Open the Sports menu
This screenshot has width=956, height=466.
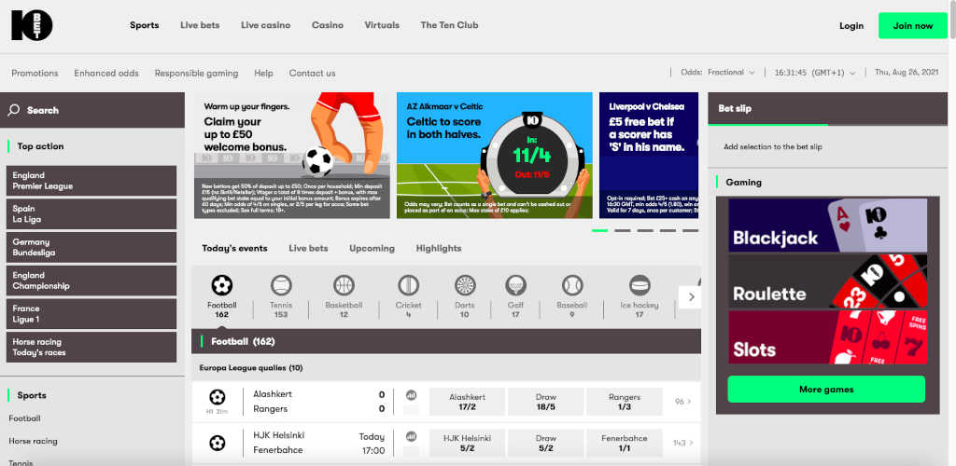[x=145, y=25]
